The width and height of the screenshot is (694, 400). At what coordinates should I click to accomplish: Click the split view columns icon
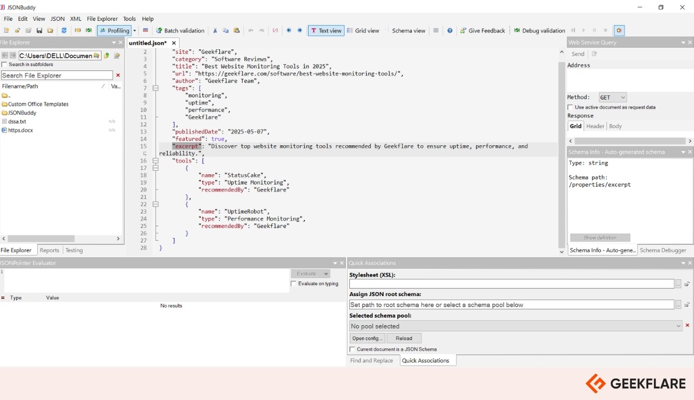coord(436,31)
